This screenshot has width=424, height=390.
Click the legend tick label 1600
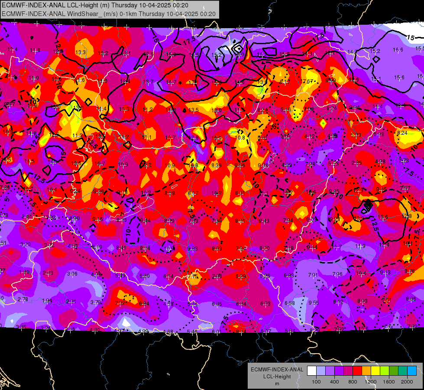click(388, 382)
